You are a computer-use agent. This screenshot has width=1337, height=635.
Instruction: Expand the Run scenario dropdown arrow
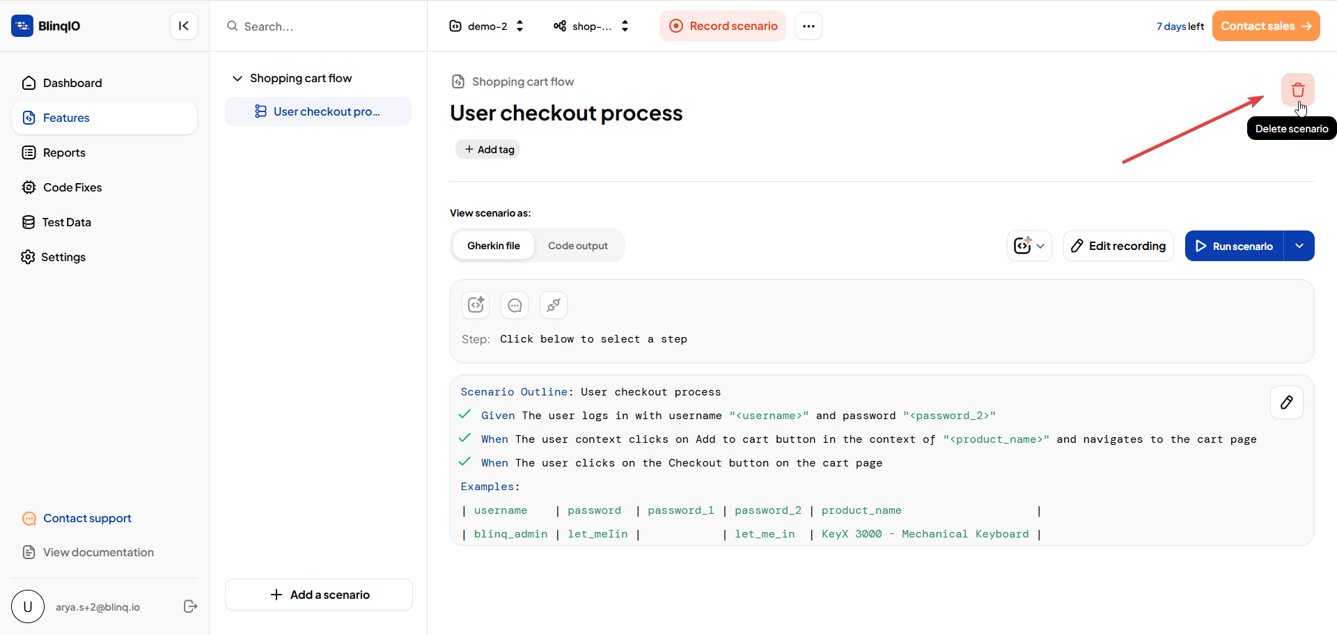pos(1299,246)
